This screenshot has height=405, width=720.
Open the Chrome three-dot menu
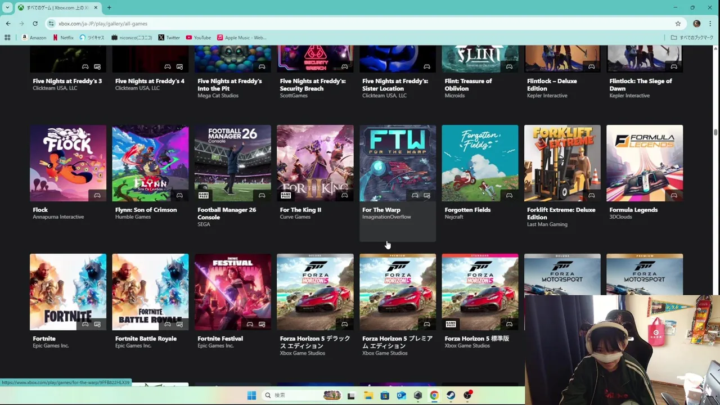point(711,24)
